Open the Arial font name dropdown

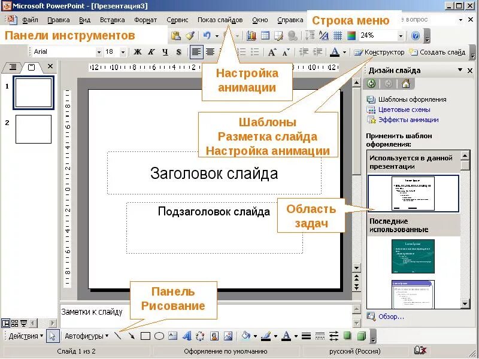(x=99, y=52)
